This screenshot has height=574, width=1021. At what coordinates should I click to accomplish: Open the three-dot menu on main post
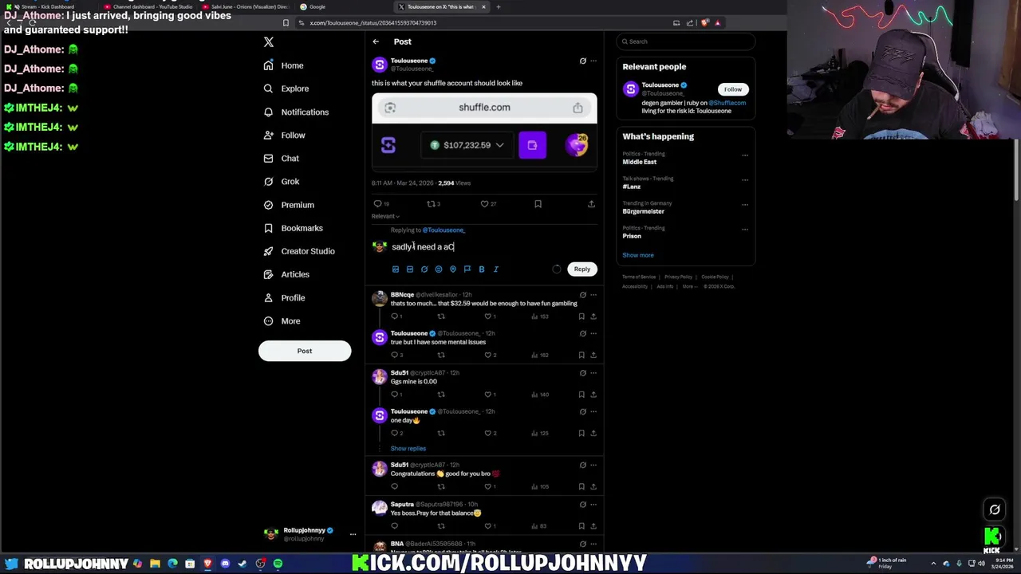[593, 61]
